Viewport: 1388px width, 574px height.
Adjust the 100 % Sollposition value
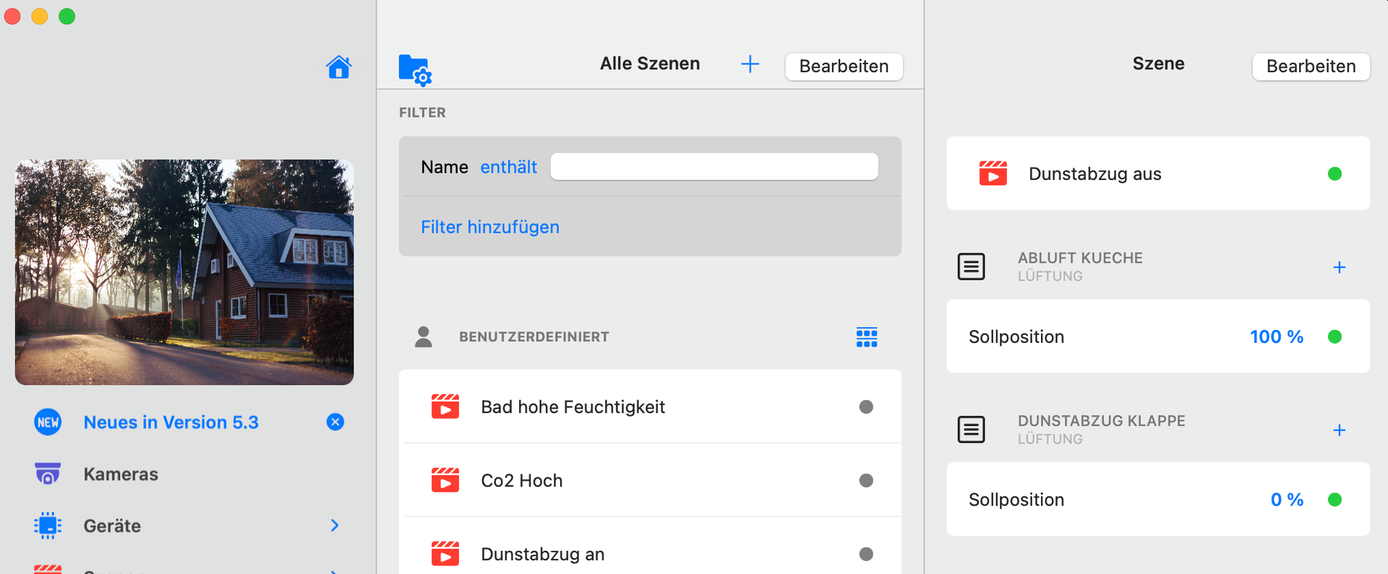click(1276, 337)
